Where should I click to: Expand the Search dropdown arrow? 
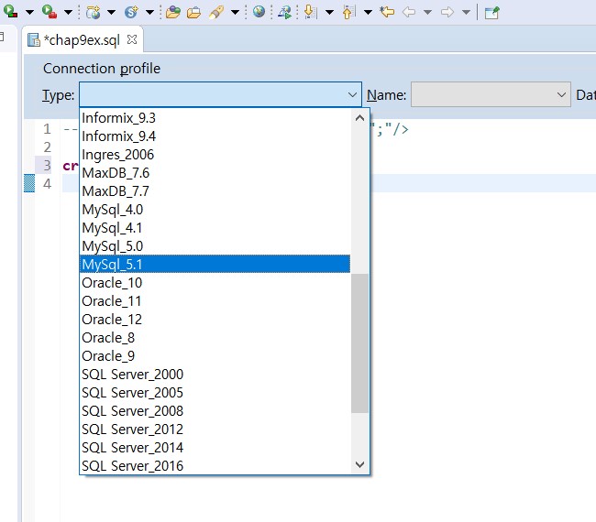tap(235, 12)
